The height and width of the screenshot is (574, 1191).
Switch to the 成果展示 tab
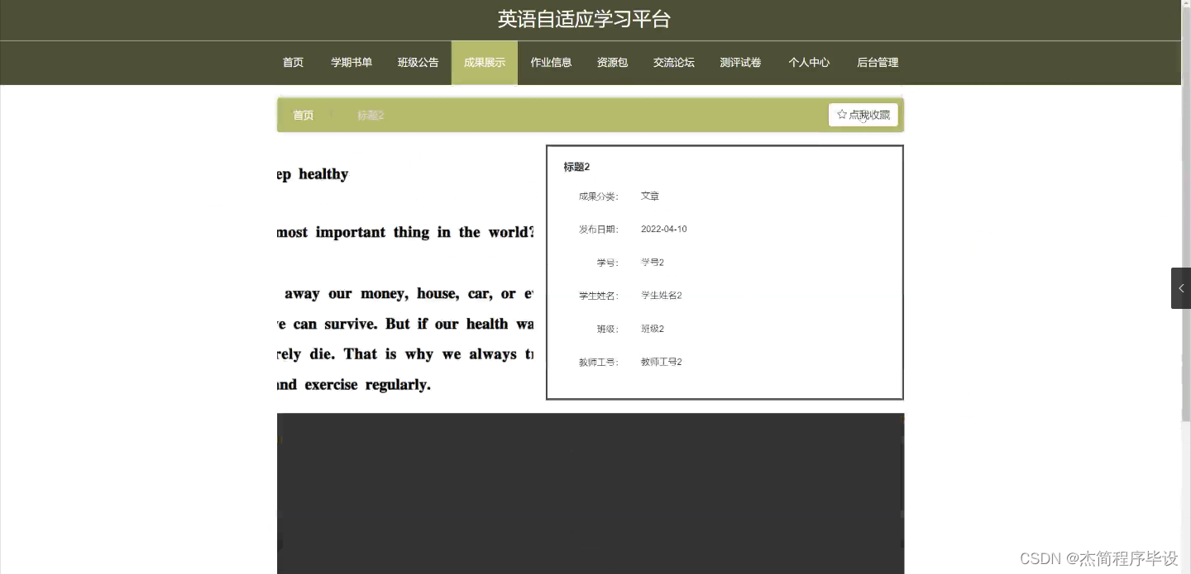[484, 62]
